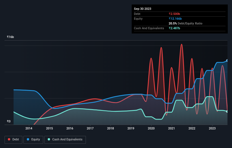Screen dimensions: 232x148
Task: Click the Cash endpoint marker at Sep 2023
Action: point(227,111)
